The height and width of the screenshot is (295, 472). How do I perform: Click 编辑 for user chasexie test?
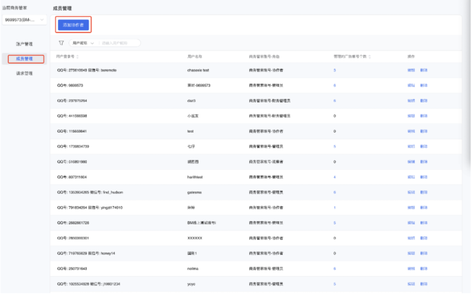click(411, 70)
